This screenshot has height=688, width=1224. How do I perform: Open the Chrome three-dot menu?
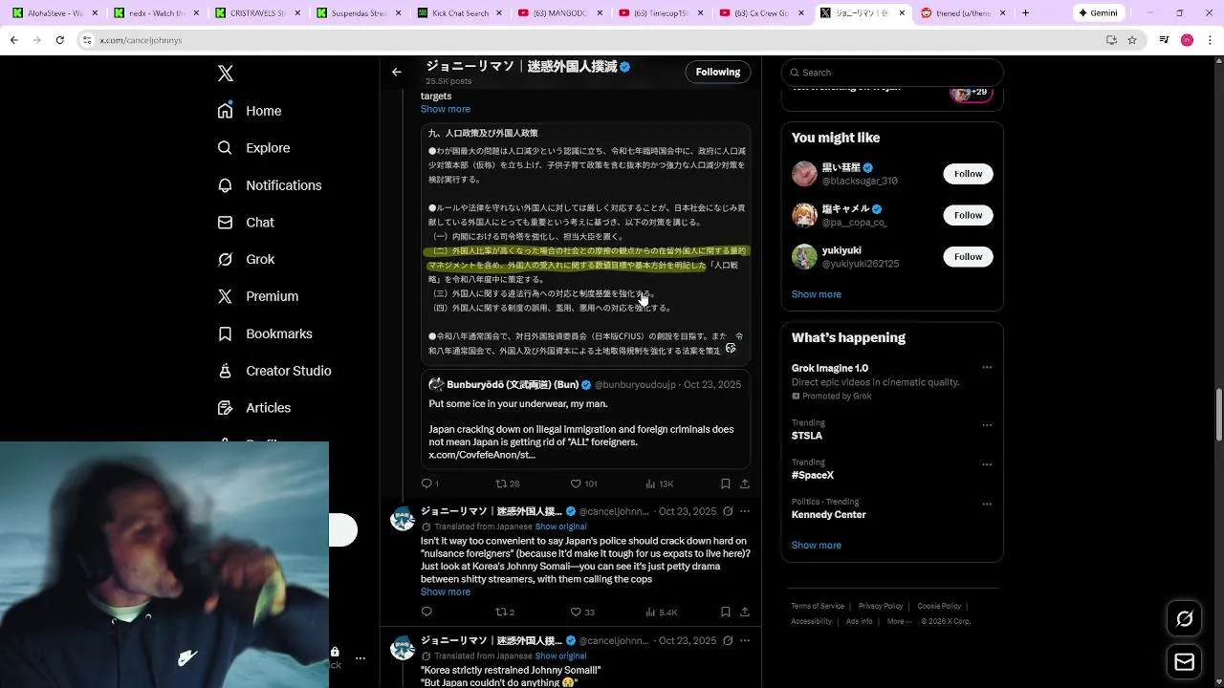point(1209,40)
